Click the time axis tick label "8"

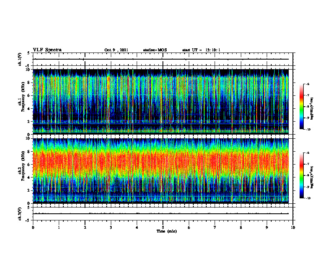coord(241,227)
